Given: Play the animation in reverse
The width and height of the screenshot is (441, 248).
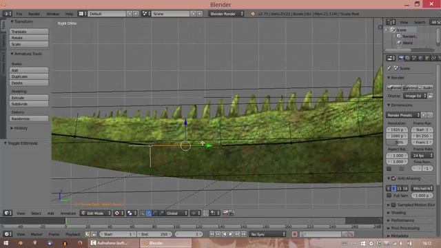Looking at the screenshot, I should point(224,234).
